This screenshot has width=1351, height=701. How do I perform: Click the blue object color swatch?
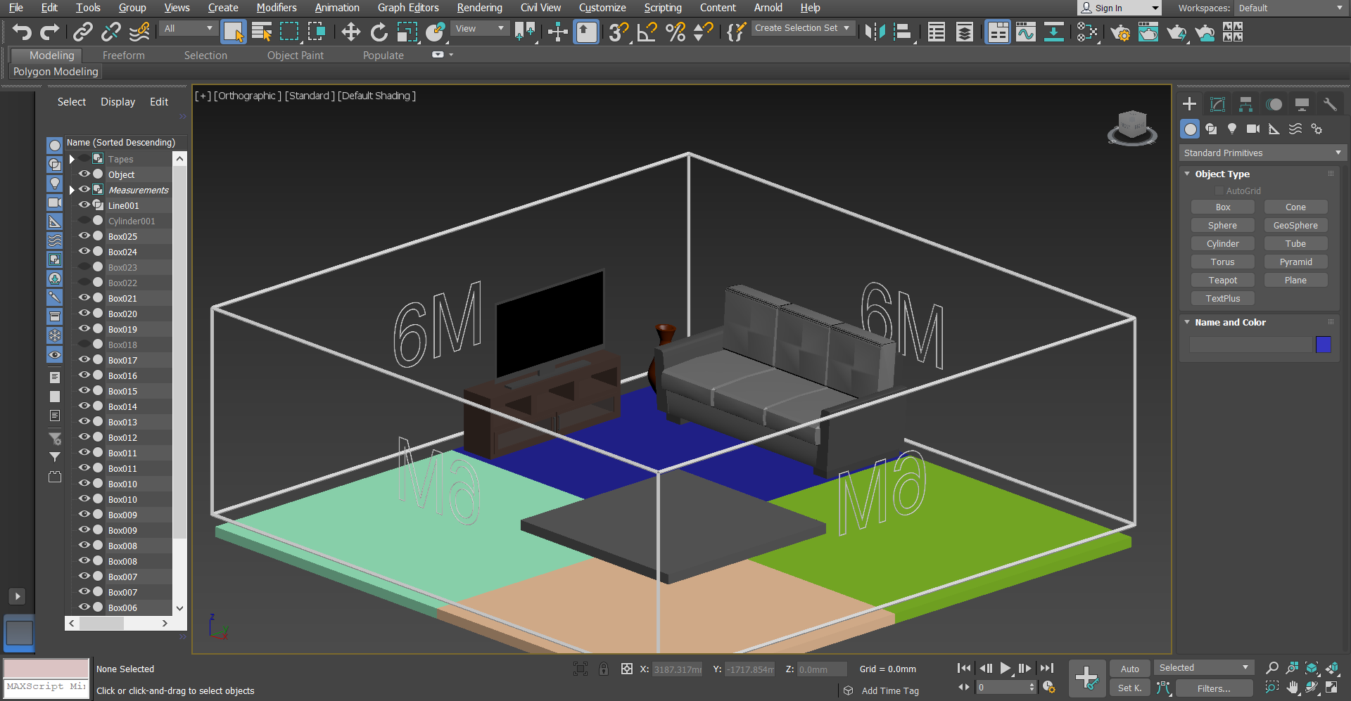1323,344
